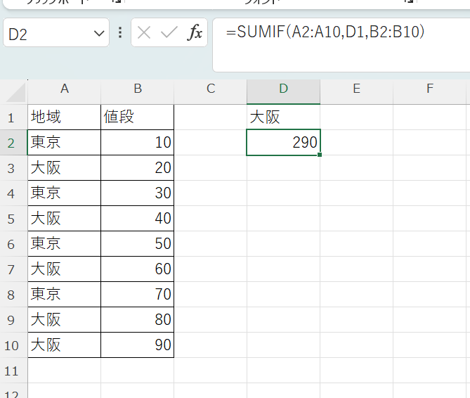Click the three-dot handle beside the Name Box
This screenshot has width=470, height=398.
click(120, 33)
